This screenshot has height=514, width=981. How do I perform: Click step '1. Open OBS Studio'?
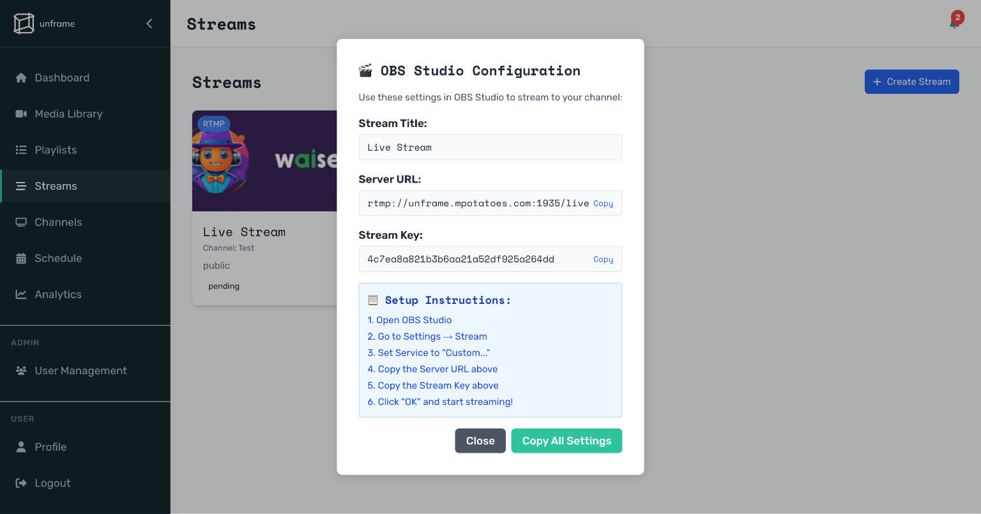tap(409, 320)
